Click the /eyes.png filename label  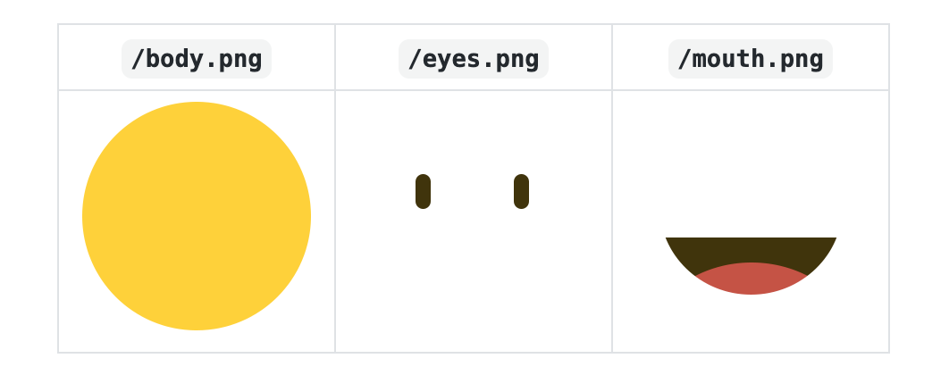click(x=474, y=59)
